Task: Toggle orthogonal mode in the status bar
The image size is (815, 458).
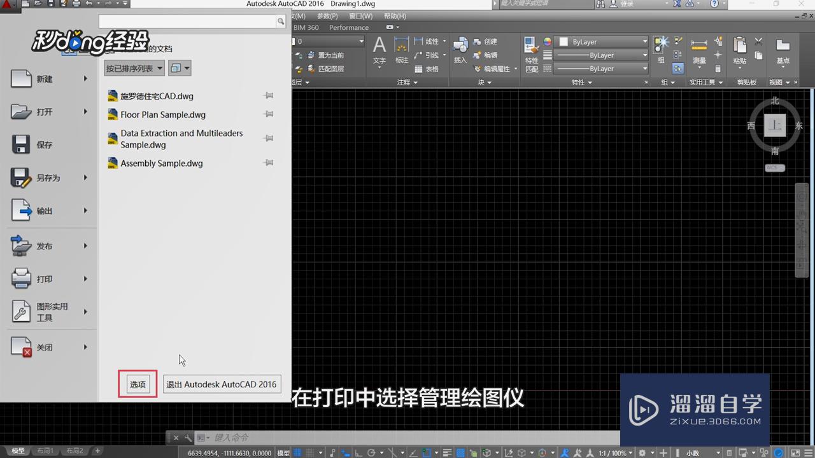Action: (358, 452)
